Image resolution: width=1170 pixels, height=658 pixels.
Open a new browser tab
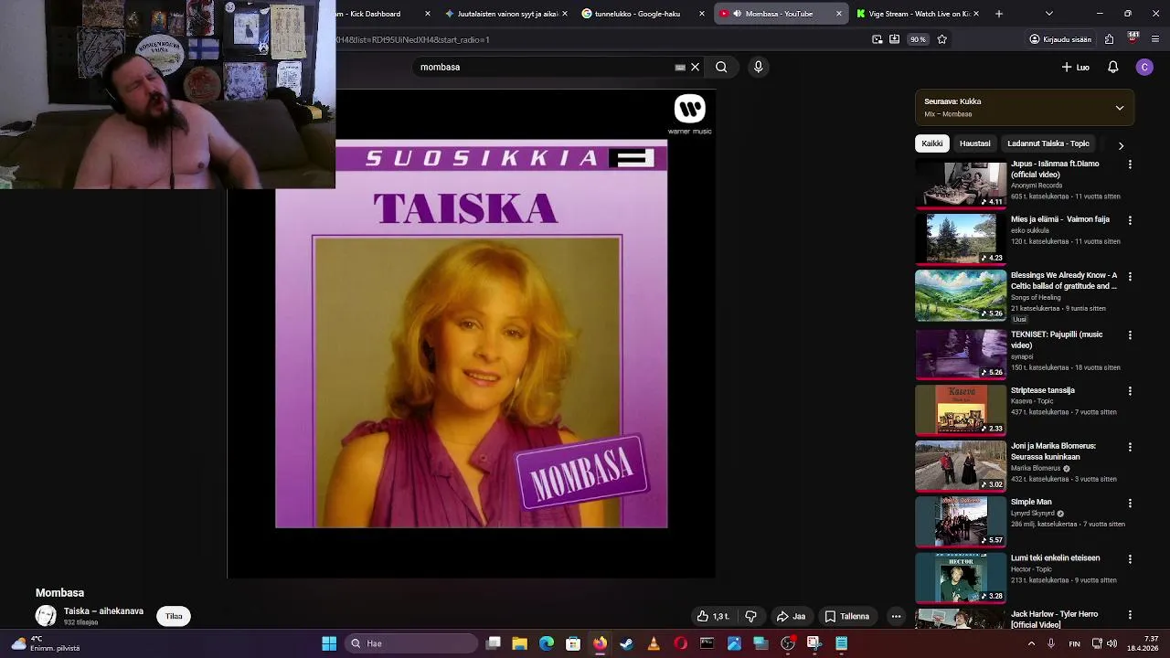[998, 14]
